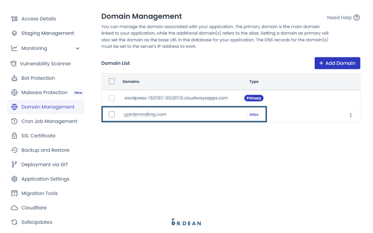Click the Migration Tools icon
The height and width of the screenshot is (233, 373).
coord(14,193)
